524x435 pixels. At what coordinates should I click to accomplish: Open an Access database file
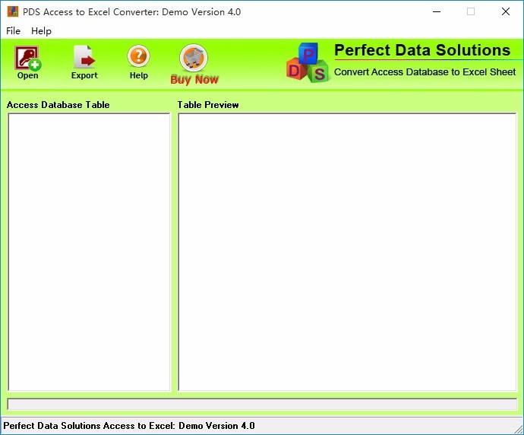click(28, 62)
